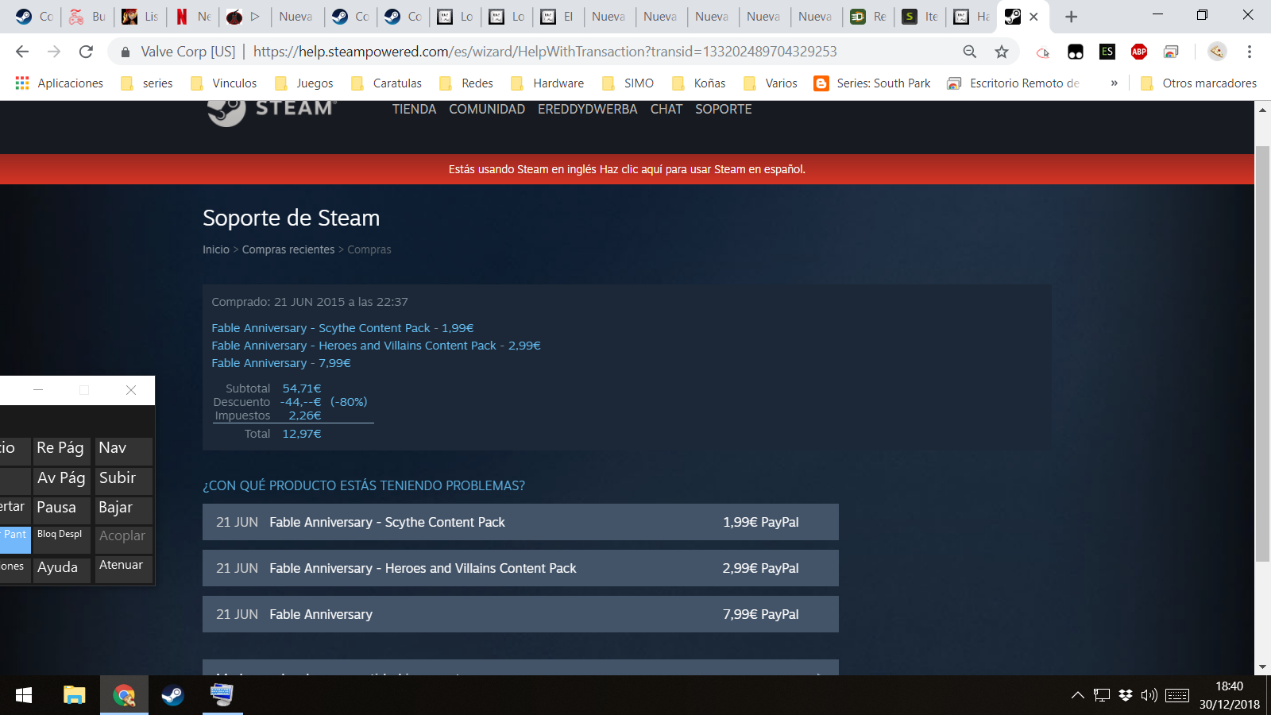Open SOPORTE in Steam menu
Image resolution: width=1271 pixels, height=715 pixels.
point(723,110)
